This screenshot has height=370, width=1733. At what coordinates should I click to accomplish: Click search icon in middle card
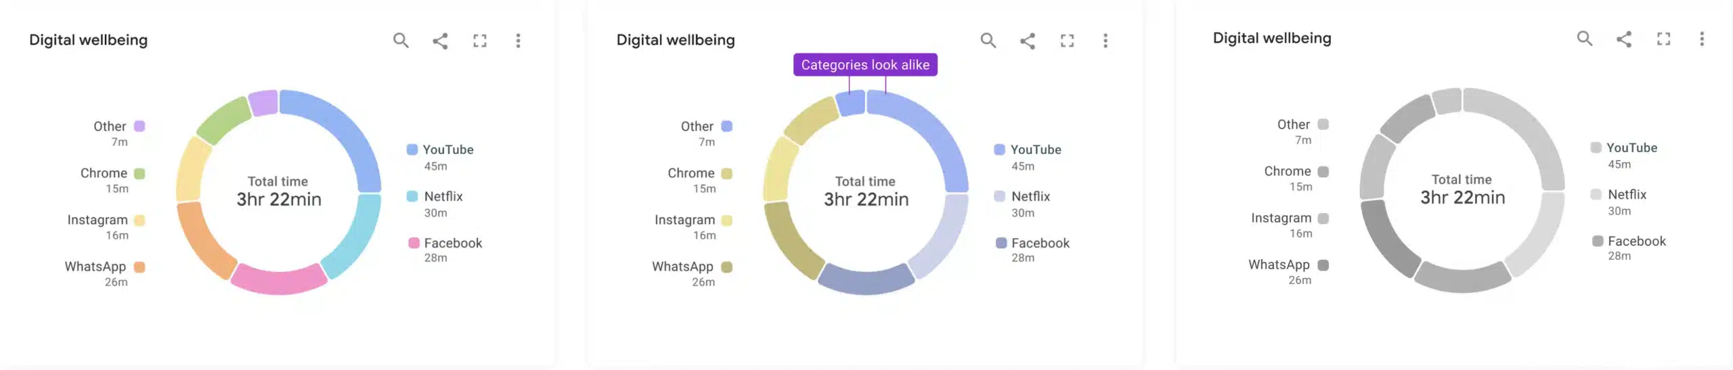coord(988,41)
